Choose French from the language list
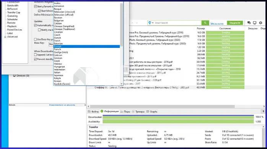 coord(87,49)
